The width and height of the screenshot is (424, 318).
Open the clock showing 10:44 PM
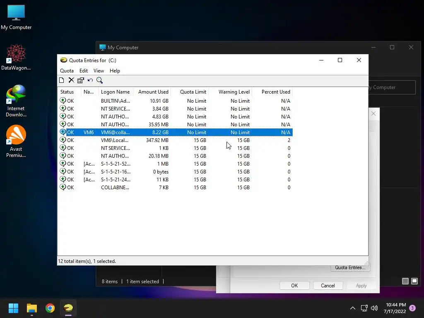point(395,308)
